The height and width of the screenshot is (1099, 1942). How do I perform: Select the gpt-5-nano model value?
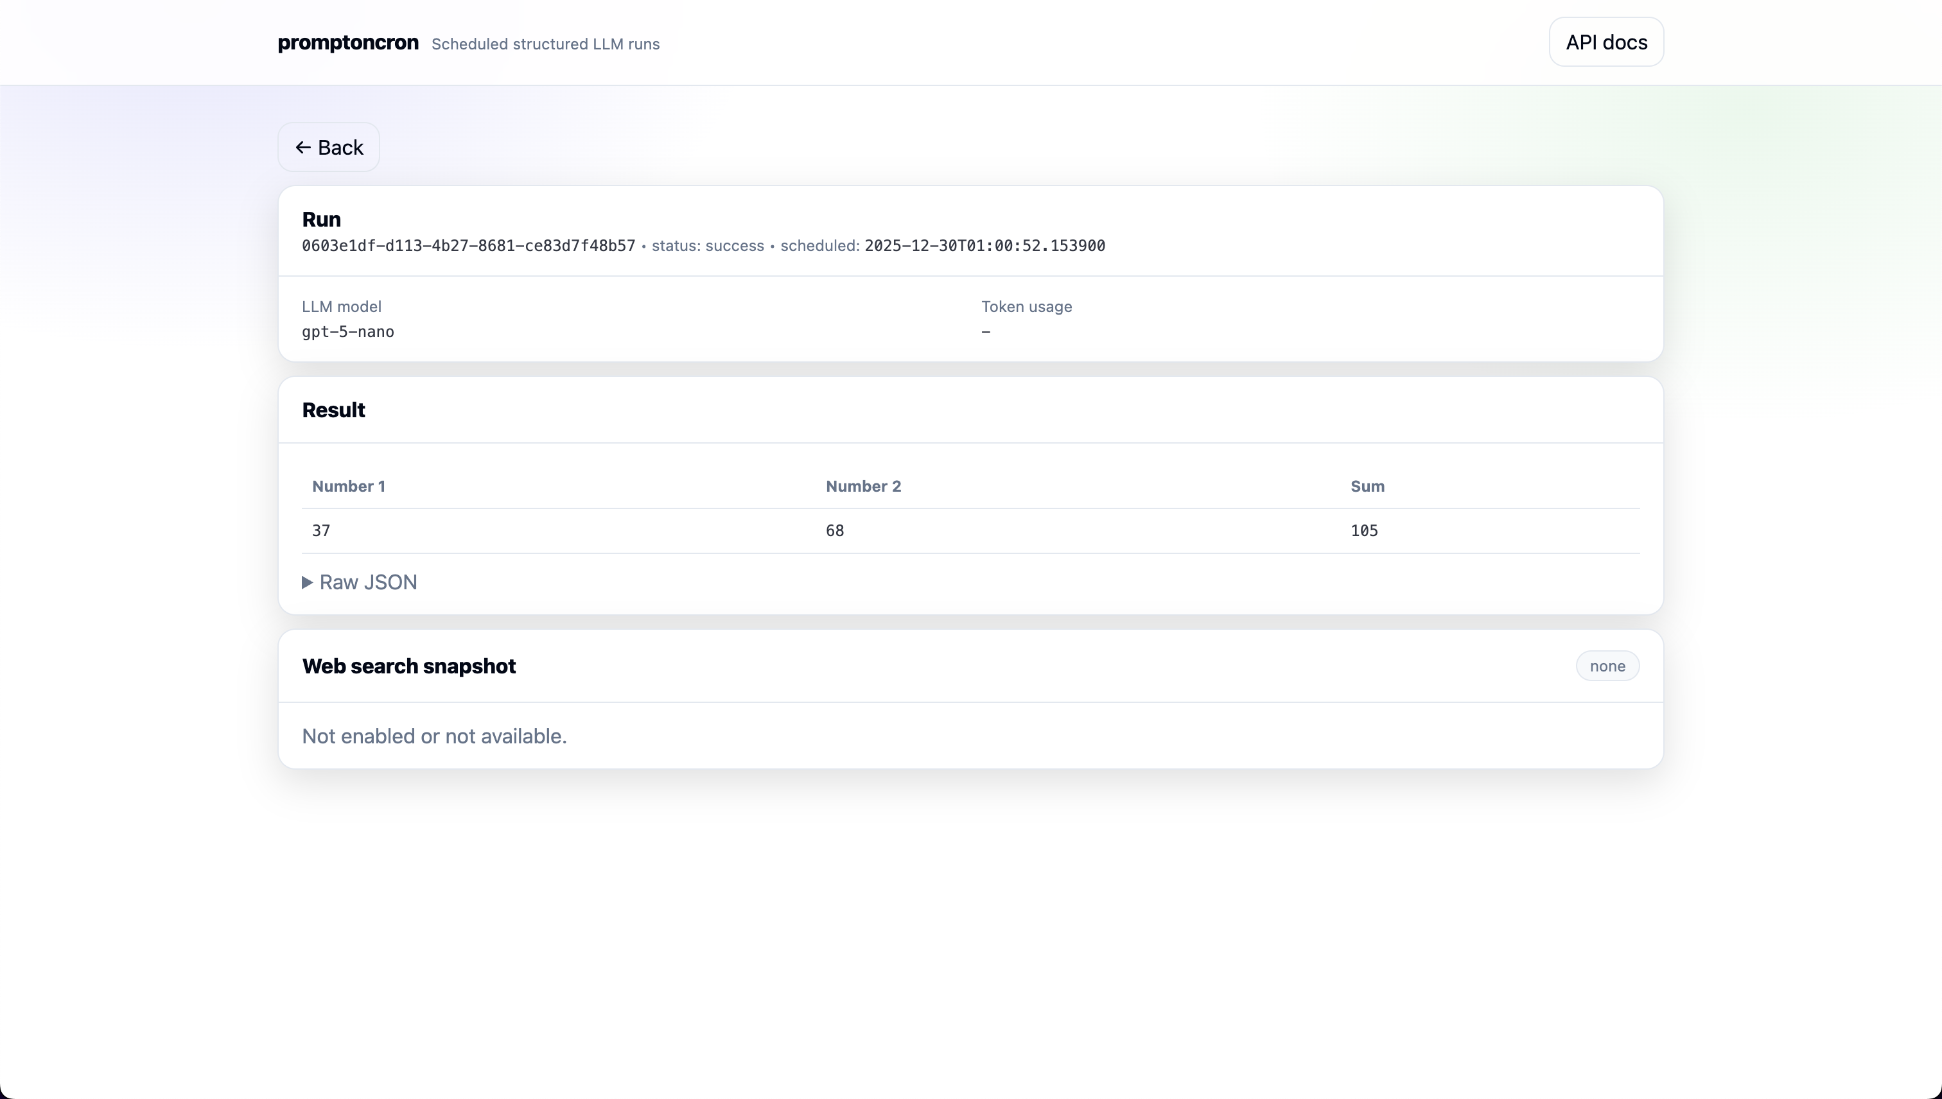[x=347, y=331]
